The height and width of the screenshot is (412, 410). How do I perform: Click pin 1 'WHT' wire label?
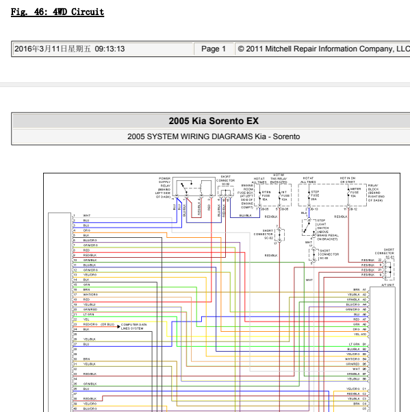[x=86, y=215]
